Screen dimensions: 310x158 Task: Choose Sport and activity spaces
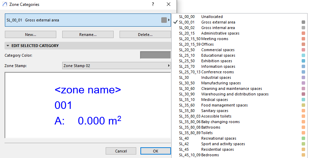[239, 144]
